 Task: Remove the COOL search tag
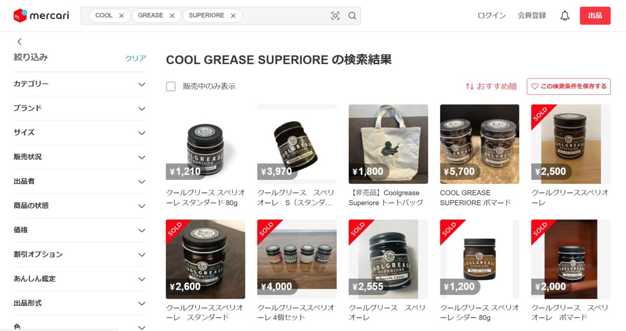tap(121, 16)
